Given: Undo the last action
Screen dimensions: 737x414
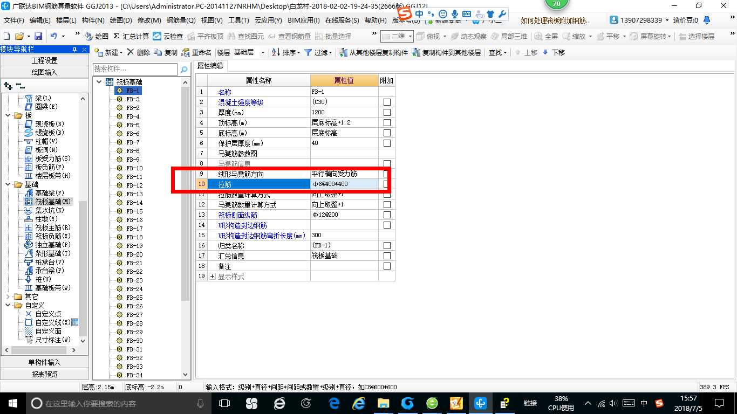Looking at the screenshot, I should point(54,36).
